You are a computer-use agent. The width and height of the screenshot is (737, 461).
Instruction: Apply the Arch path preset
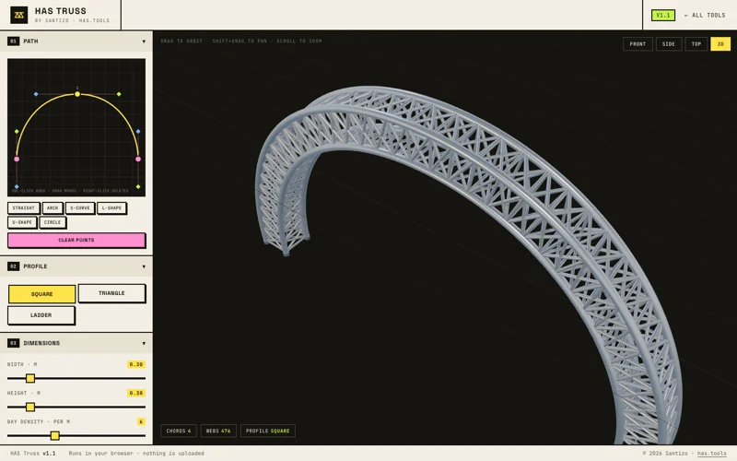[53, 208]
